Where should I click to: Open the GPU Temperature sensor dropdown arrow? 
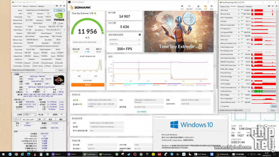tap(239, 18)
